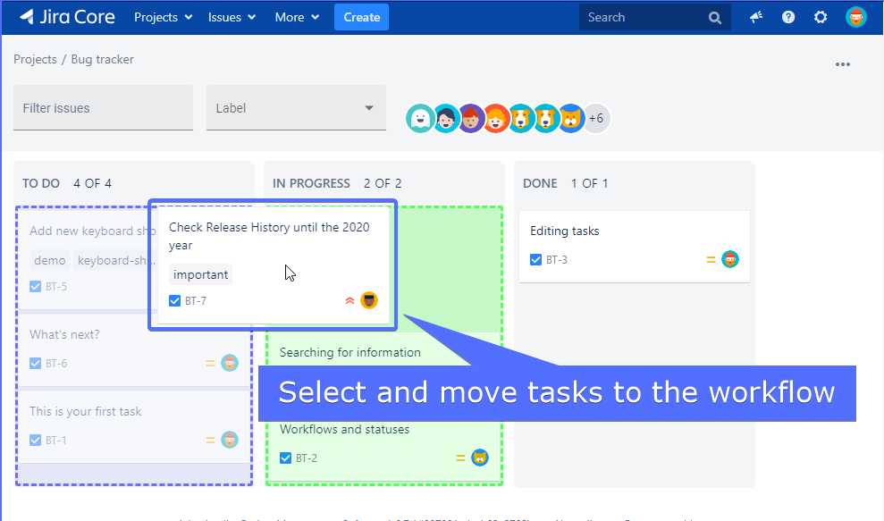Screen dimensions: 884x521
Task: Click the search magnifier icon
Action: click(x=715, y=18)
